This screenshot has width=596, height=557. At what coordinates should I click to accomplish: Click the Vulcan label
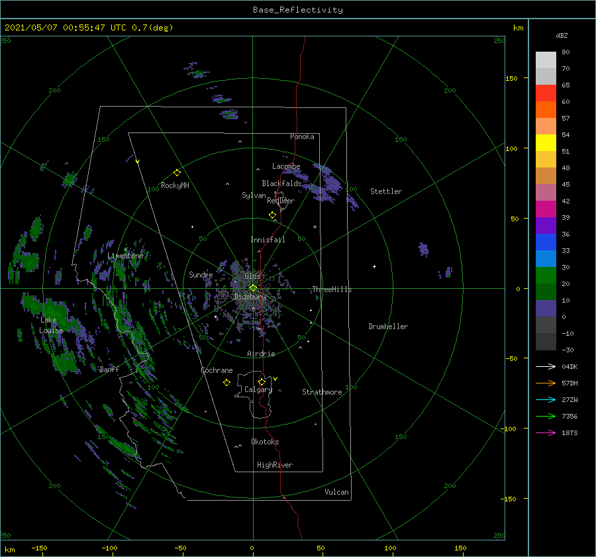pos(336,492)
